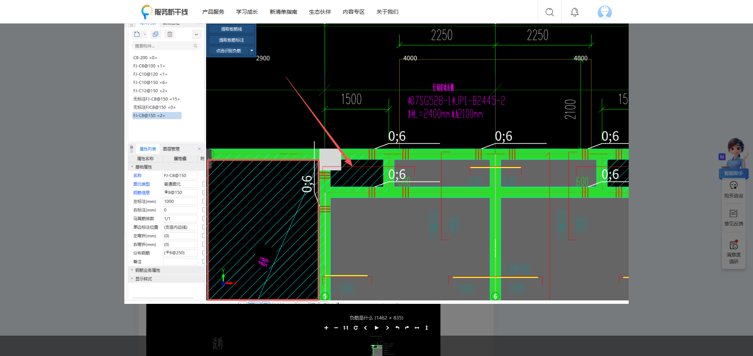753x356 pixels.
Task: Open the 生态伙伴 menu
Action: (x=320, y=12)
